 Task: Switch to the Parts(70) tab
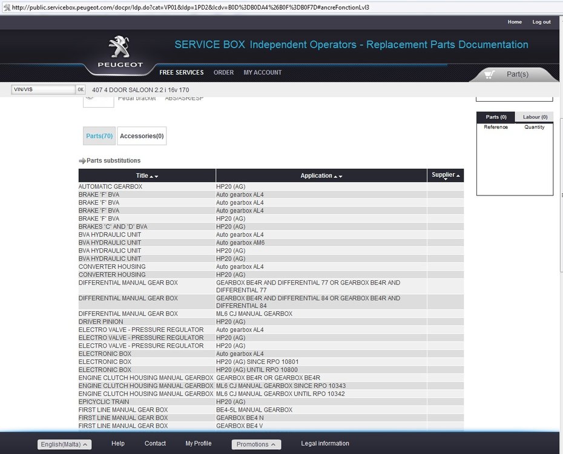point(99,136)
